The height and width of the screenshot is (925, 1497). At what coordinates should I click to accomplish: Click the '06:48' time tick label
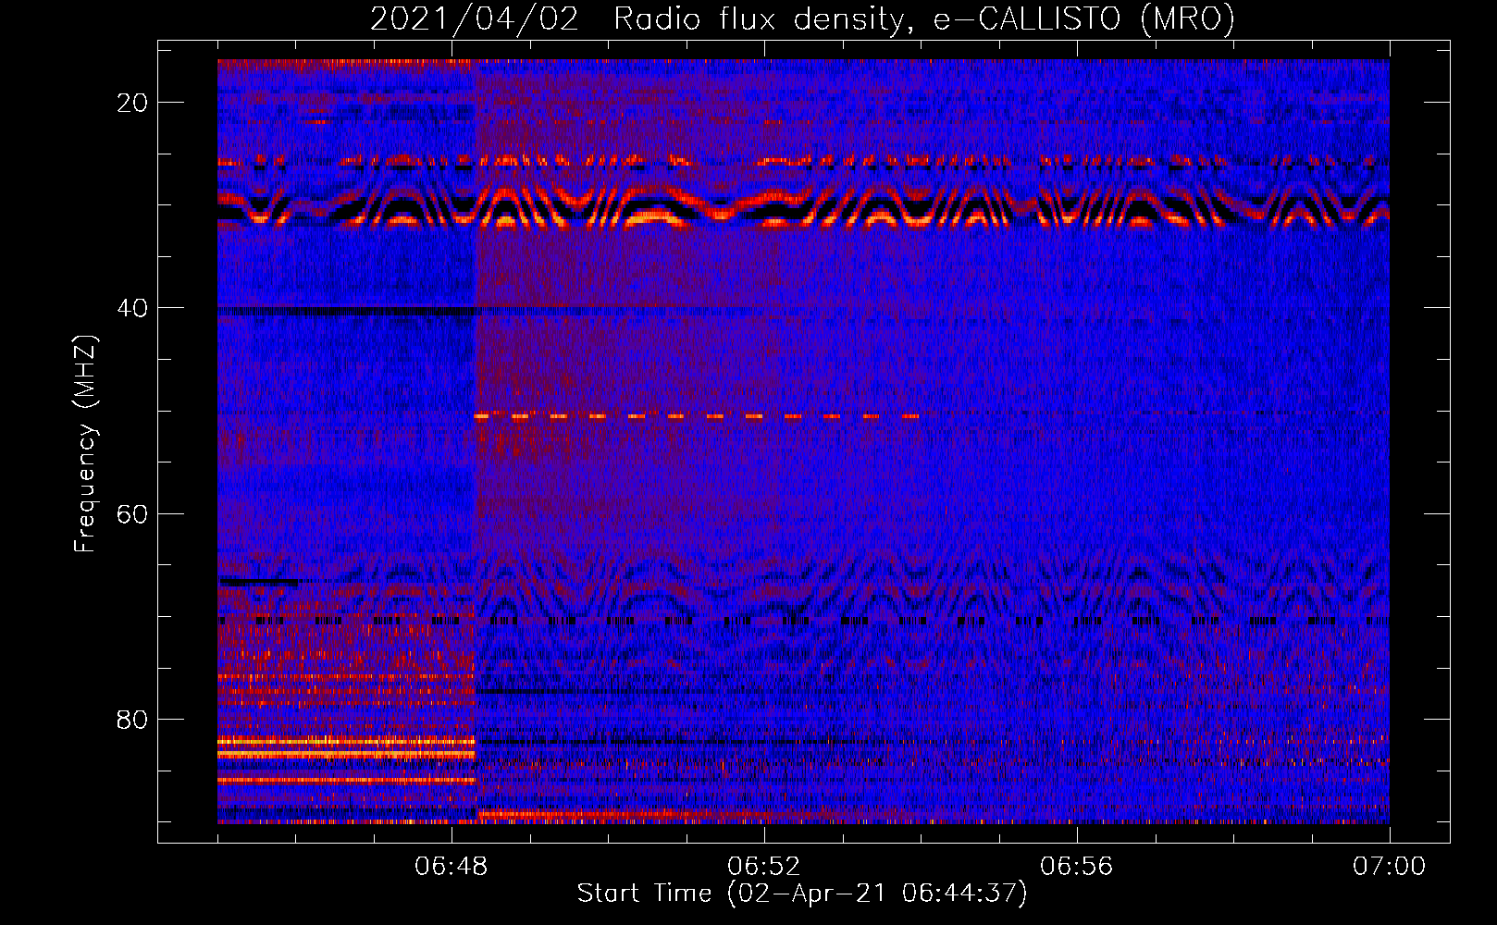tap(452, 867)
